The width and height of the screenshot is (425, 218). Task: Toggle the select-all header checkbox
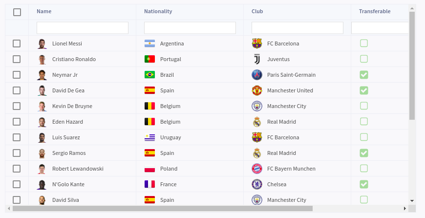tap(17, 12)
